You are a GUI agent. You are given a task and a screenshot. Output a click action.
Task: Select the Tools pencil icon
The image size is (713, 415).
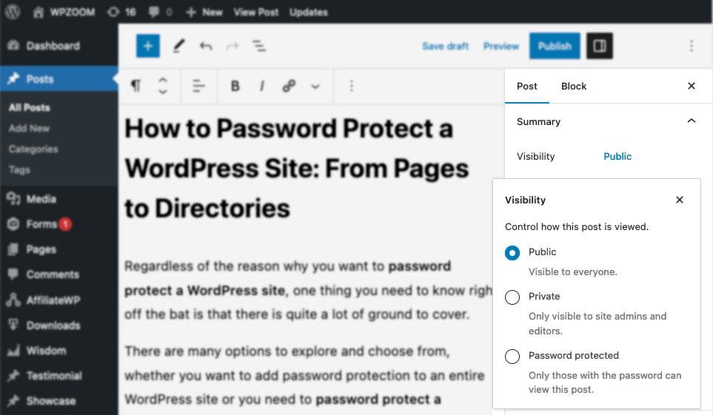(178, 46)
